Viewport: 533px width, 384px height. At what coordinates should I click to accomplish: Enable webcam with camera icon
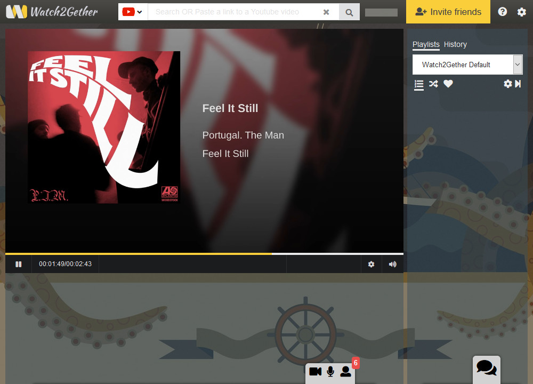(x=315, y=371)
